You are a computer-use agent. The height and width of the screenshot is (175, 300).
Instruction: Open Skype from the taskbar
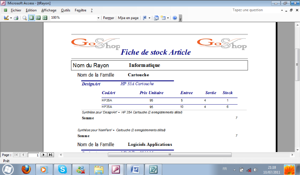[x=62, y=169]
